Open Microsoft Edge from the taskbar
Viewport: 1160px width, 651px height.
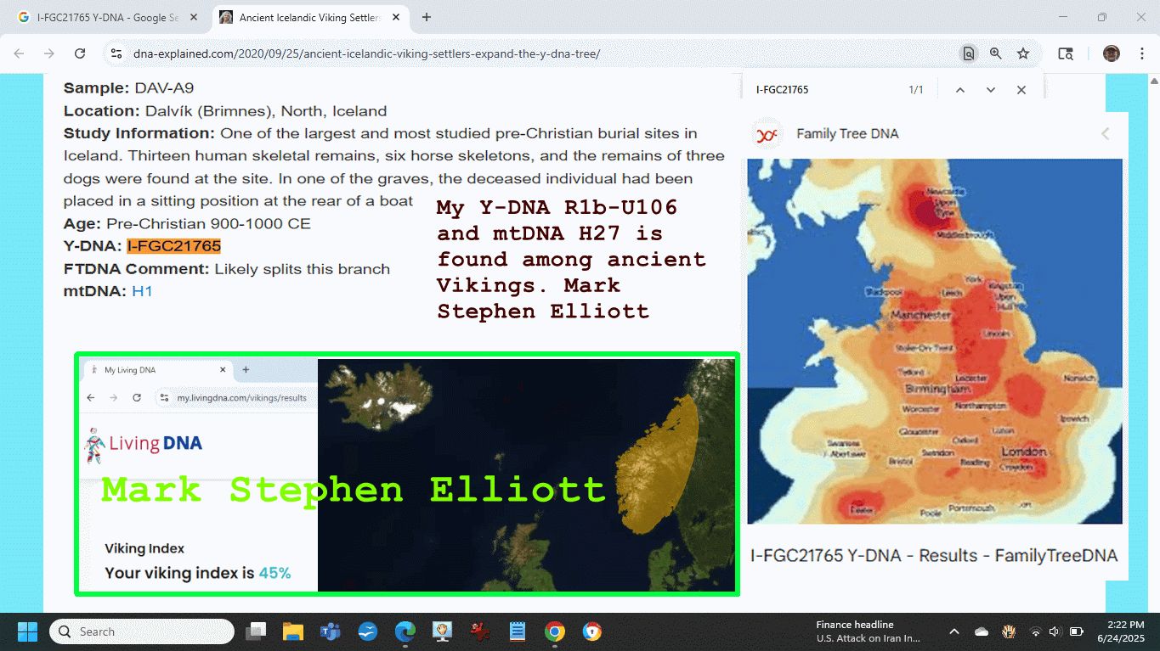pos(405,631)
